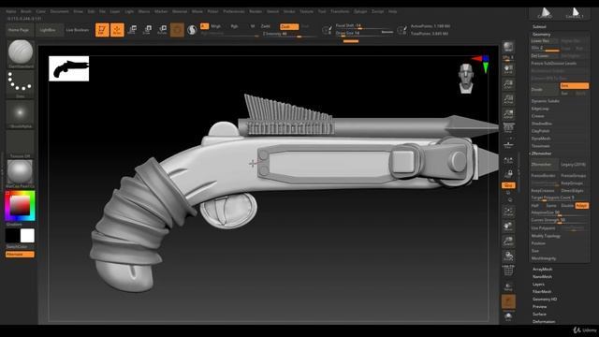Expand the Crease section
Image resolution: width=599 pixels, height=337 pixels.
[537, 116]
